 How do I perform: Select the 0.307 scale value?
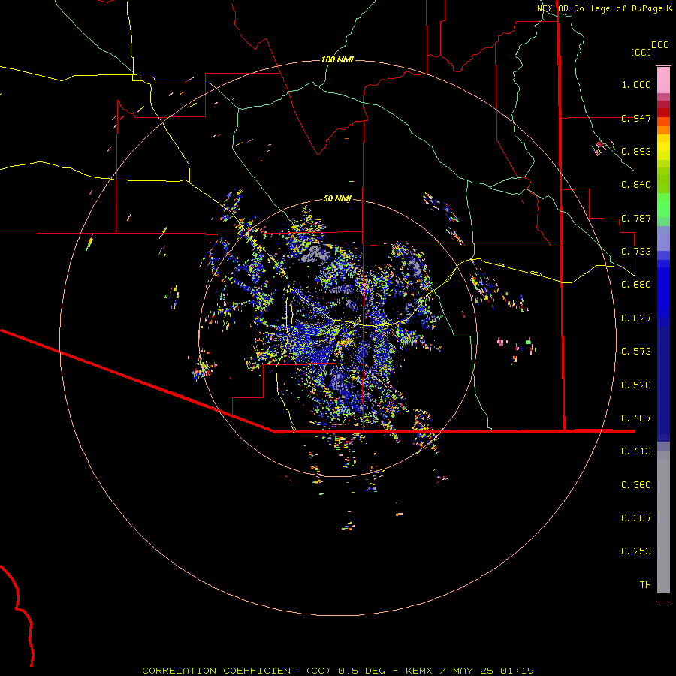(x=636, y=518)
